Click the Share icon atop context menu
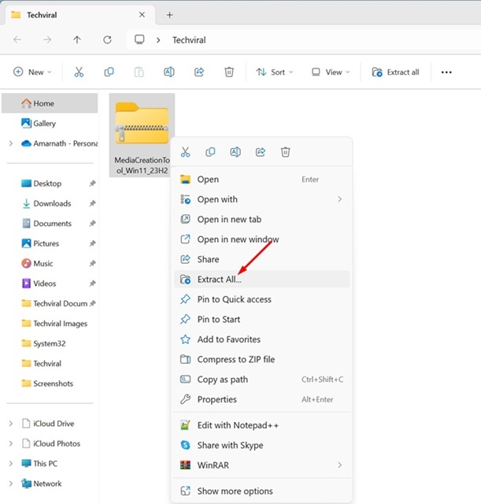The height and width of the screenshot is (504, 481). (x=261, y=152)
